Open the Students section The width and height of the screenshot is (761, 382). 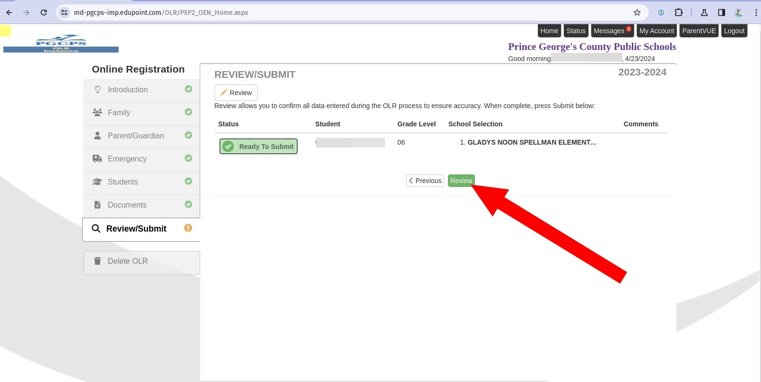(123, 182)
